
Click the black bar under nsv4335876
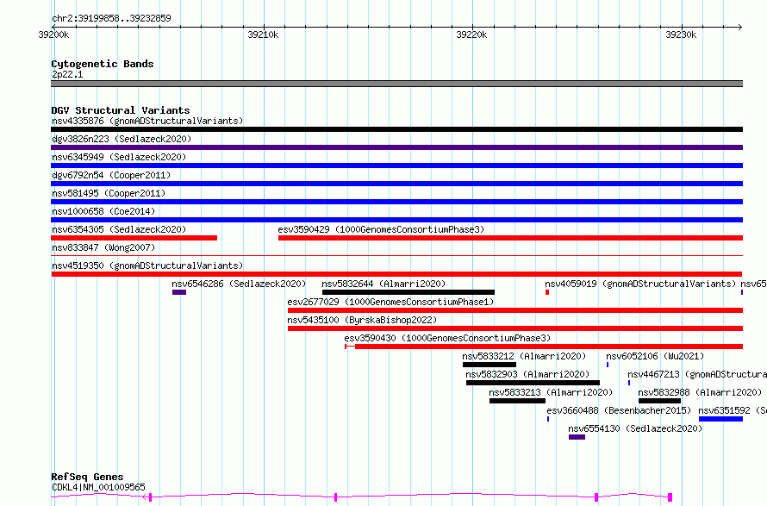pos(396,129)
